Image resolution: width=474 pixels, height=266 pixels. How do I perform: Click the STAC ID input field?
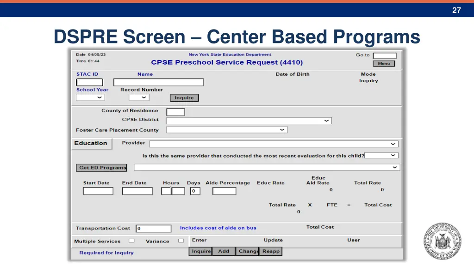click(89, 82)
